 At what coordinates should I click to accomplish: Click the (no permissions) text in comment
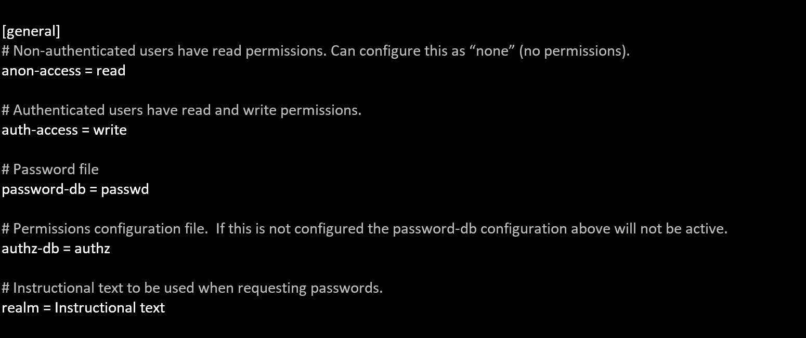574,51
